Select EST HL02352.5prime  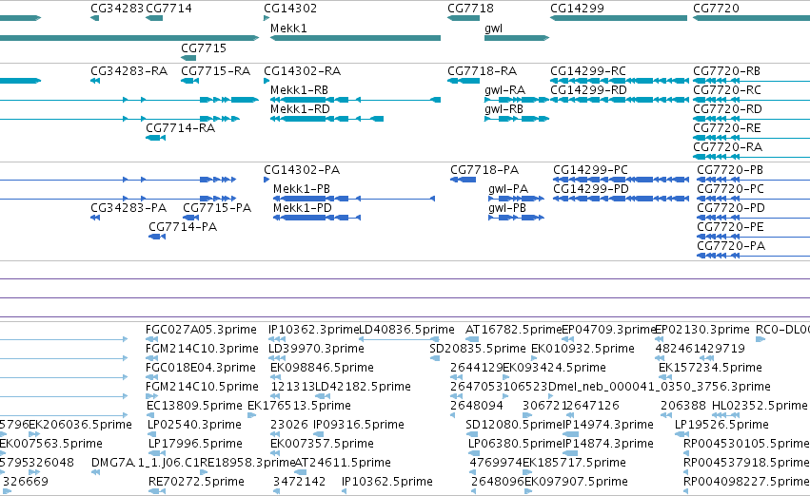pyautogui.click(x=760, y=407)
